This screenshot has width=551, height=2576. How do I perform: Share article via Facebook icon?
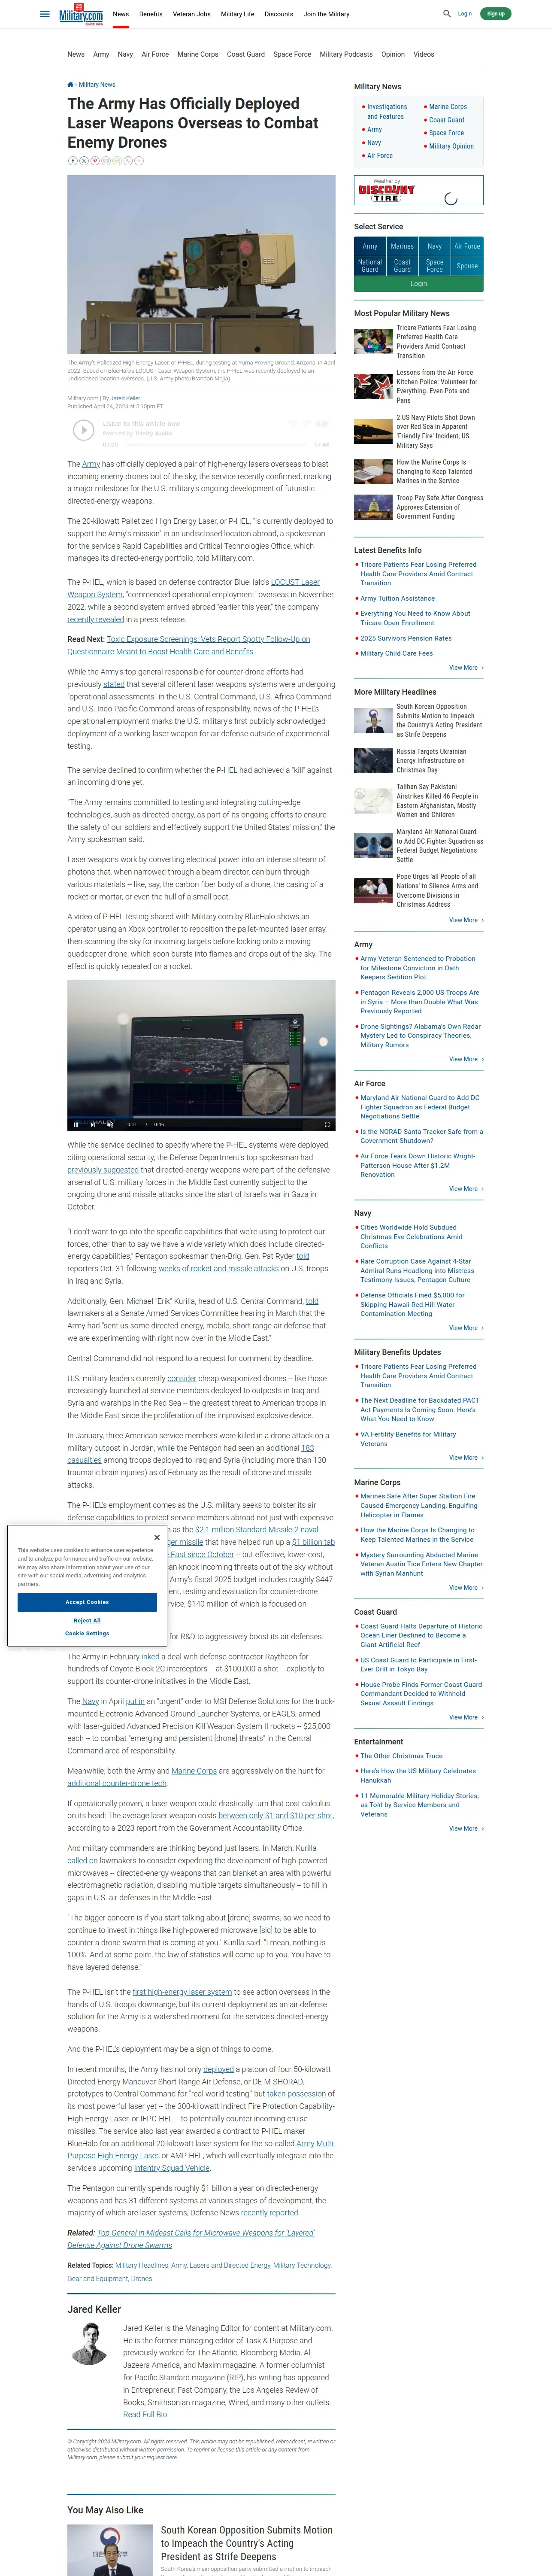[72, 160]
